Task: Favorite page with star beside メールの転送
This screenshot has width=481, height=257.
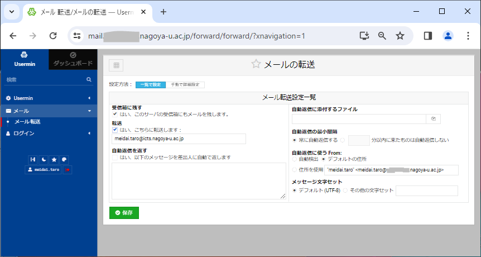Action: tap(256, 64)
